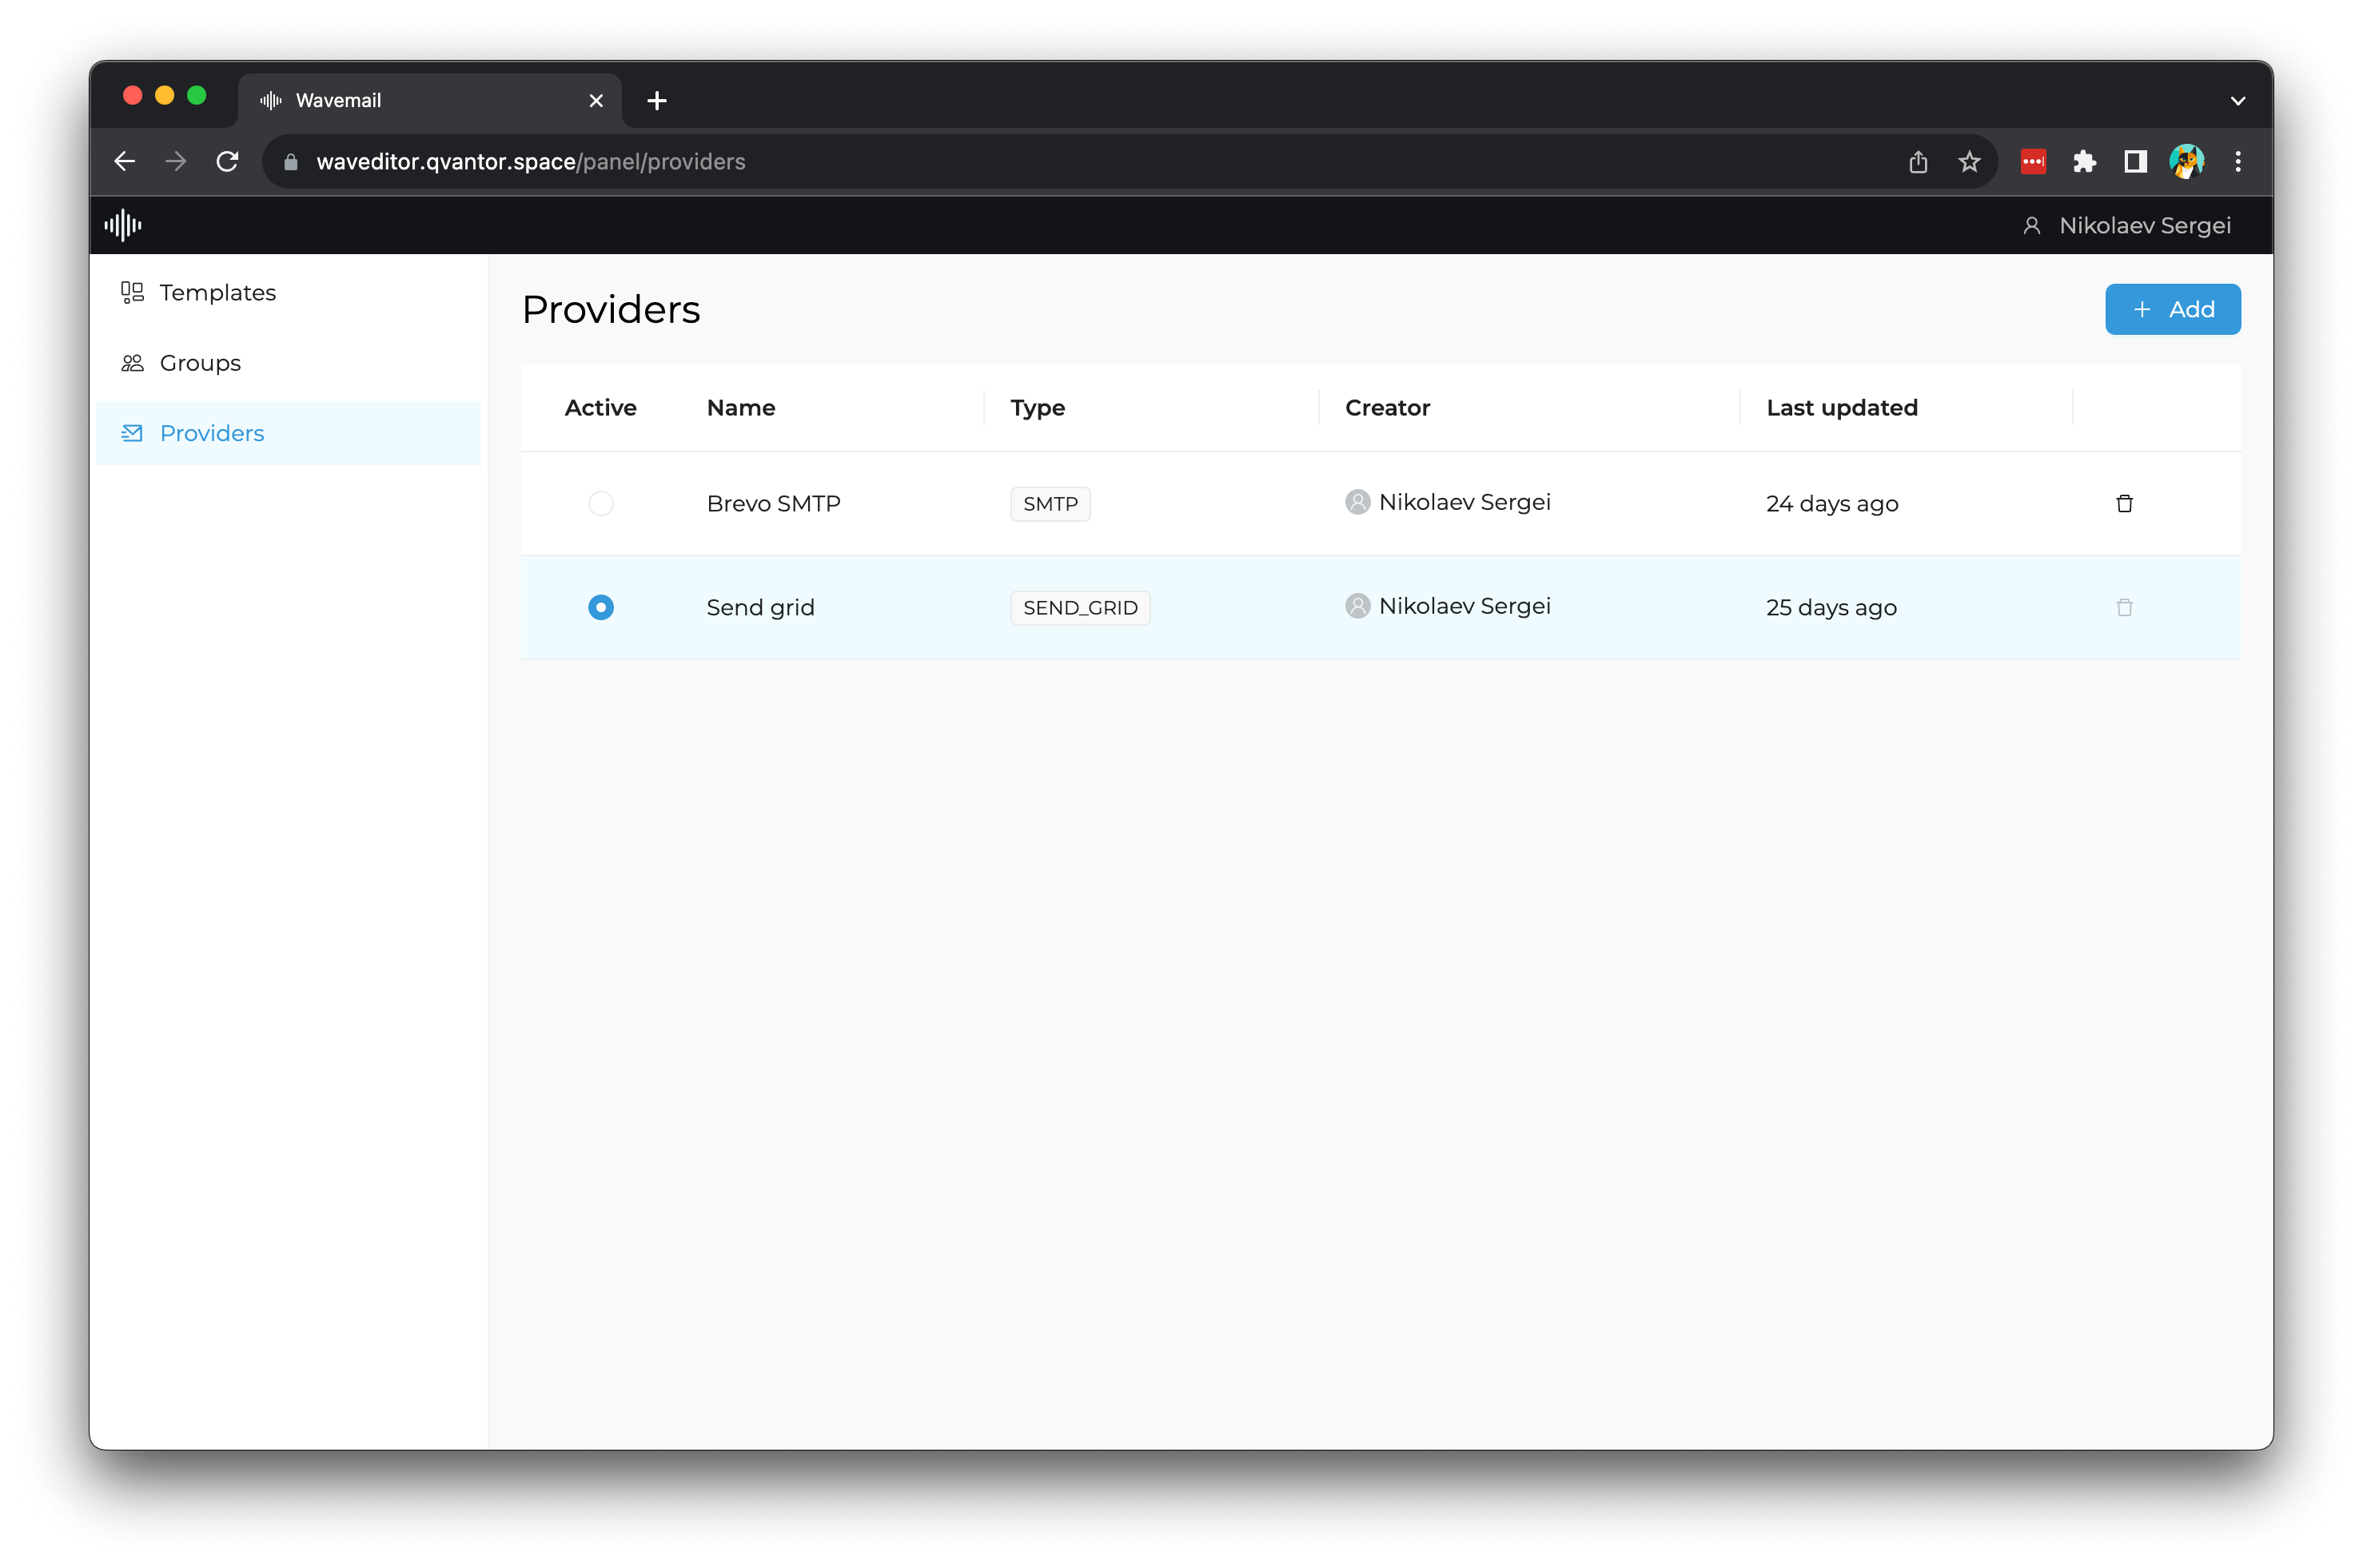This screenshot has width=2363, height=1568.
Task: Open a new browser tab with plus
Action: pyautogui.click(x=657, y=100)
